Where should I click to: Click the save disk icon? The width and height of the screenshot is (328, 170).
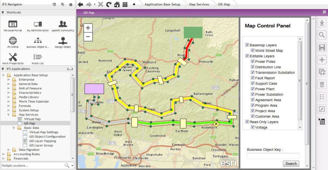322,47
